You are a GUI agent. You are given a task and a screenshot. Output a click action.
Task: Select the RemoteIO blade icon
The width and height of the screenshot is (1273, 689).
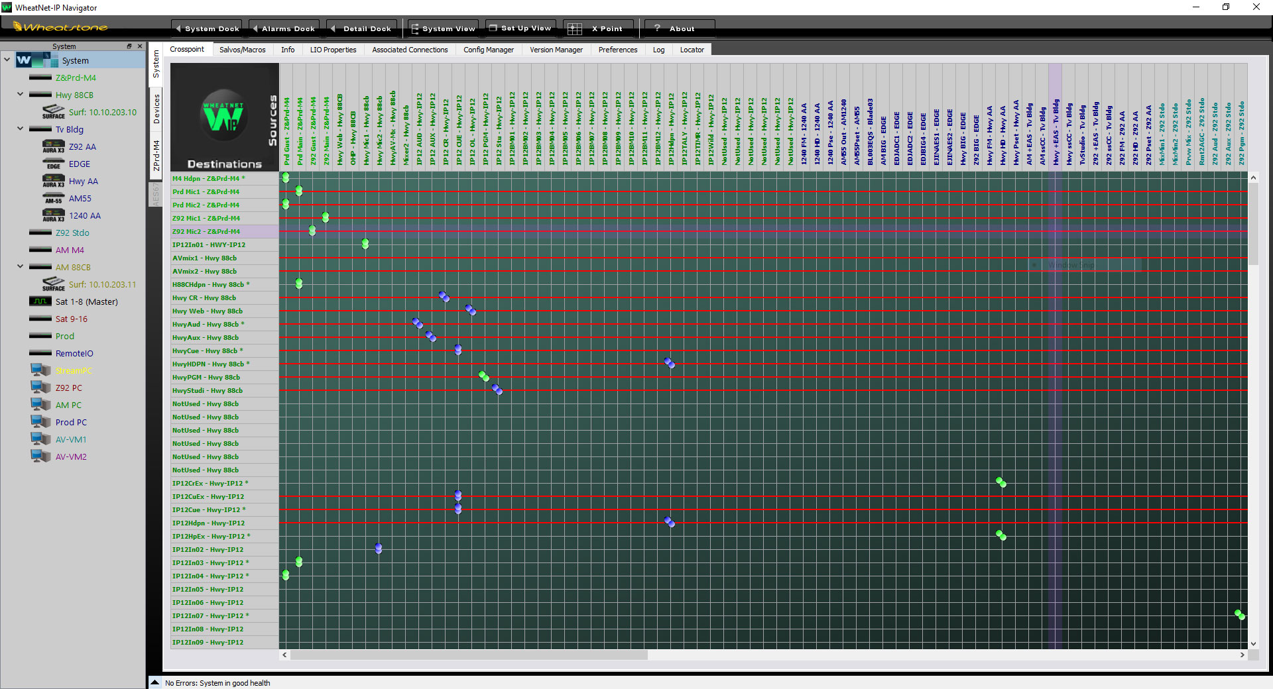tap(40, 353)
